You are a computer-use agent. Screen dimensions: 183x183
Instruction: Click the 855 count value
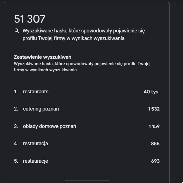(155, 144)
